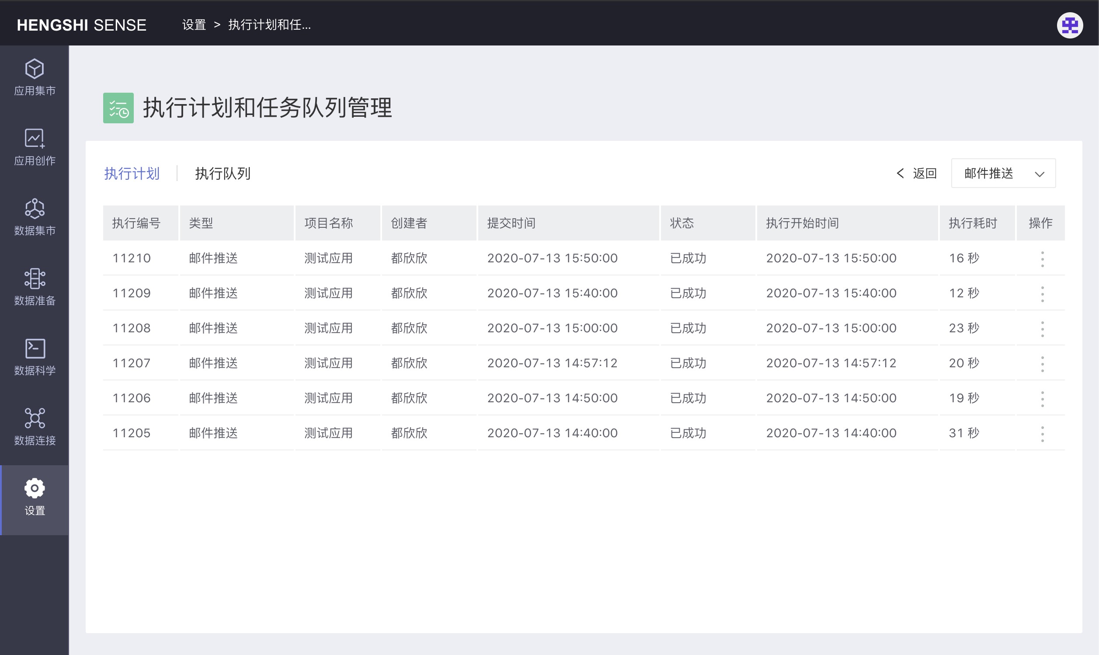Click the 状态 column header
This screenshot has width=1099, height=655.
click(708, 223)
